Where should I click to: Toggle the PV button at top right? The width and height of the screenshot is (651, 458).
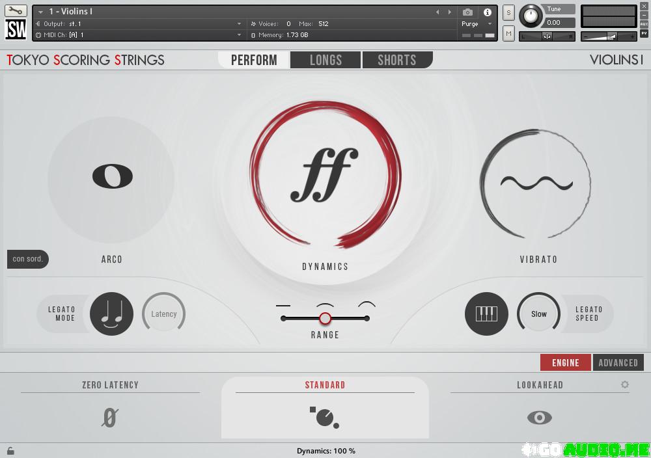pyautogui.click(x=644, y=33)
